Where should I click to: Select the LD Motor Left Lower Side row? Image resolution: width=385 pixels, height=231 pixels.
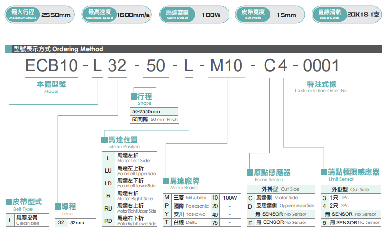pyautogui.click(x=129, y=183)
